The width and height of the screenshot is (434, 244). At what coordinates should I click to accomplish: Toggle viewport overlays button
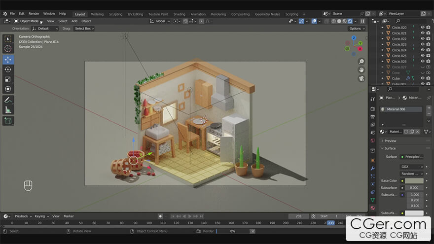(314, 21)
